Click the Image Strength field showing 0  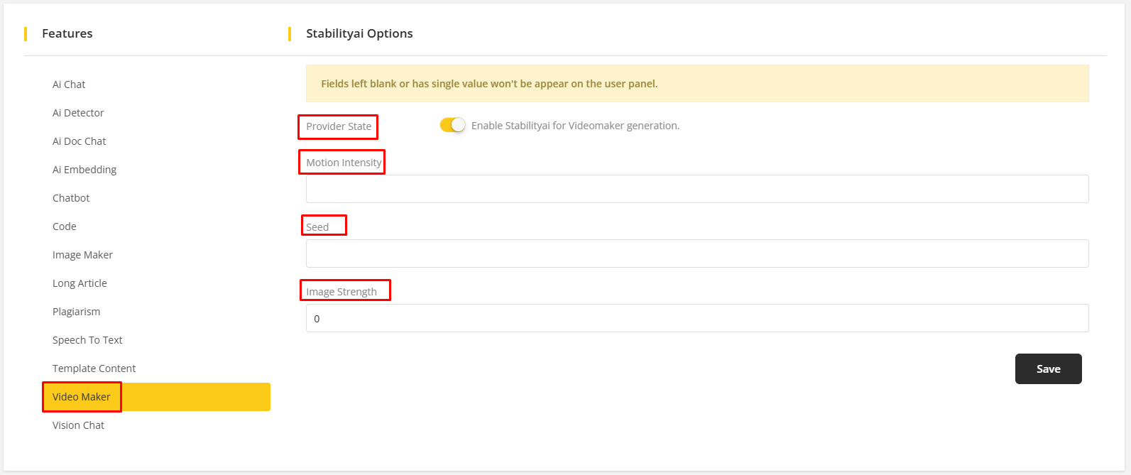[x=696, y=318]
